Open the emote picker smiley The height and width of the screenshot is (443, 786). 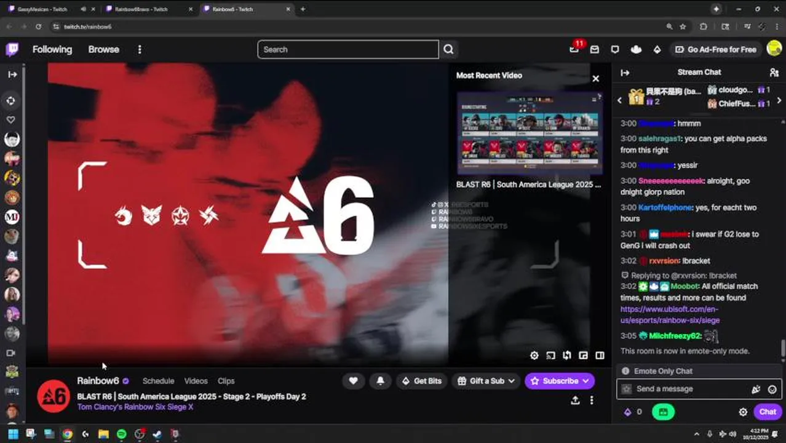pyautogui.click(x=772, y=389)
